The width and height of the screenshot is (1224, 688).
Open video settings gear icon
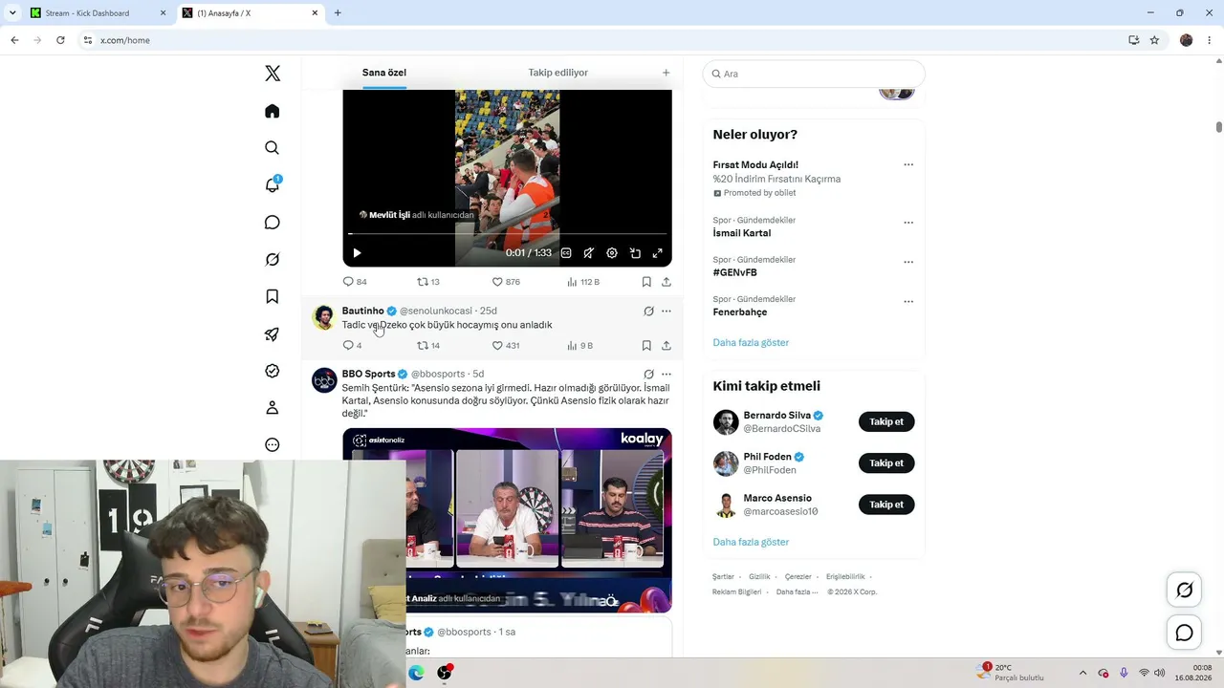[x=612, y=253]
